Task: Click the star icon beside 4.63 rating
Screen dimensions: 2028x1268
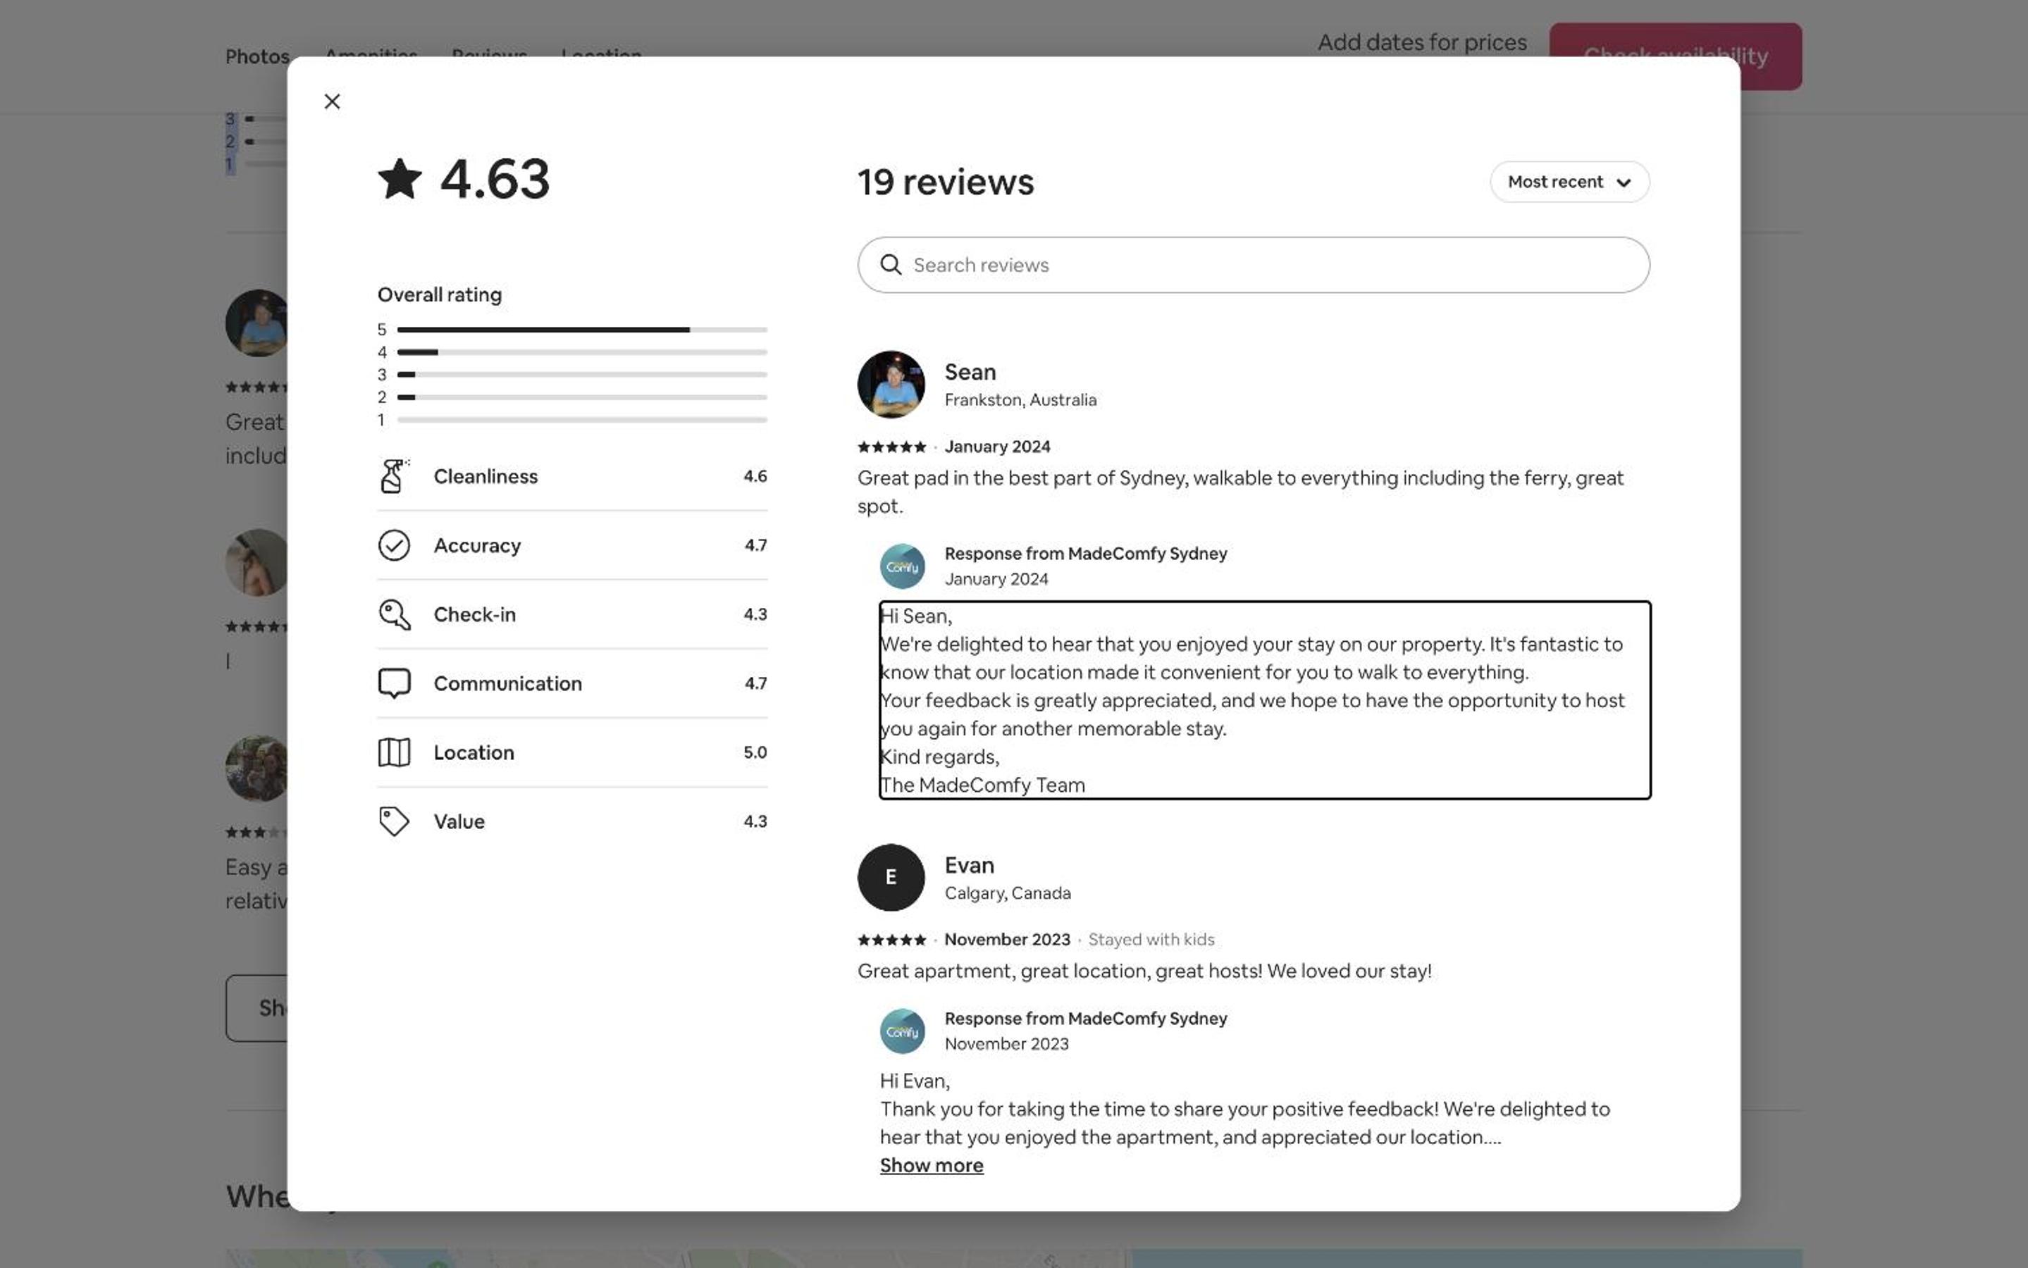Action: point(400,179)
